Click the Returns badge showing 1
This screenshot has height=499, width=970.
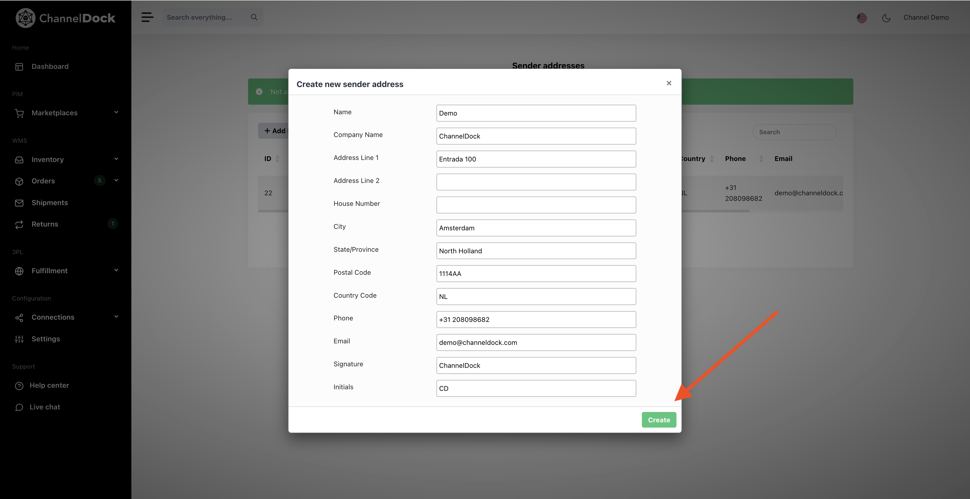[113, 224]
